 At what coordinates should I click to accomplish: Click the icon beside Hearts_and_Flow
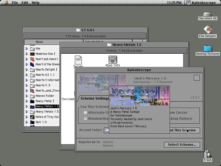pyautogui.click(x=32, y=91)
